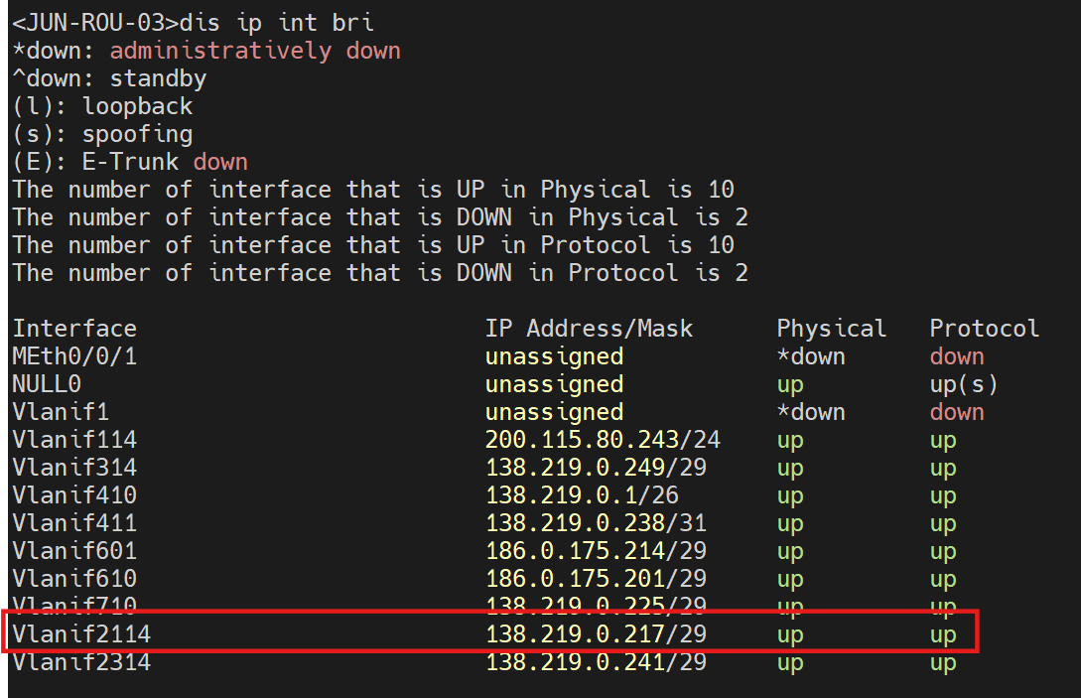Click the Vlanif114 interface name

(74, 440)
